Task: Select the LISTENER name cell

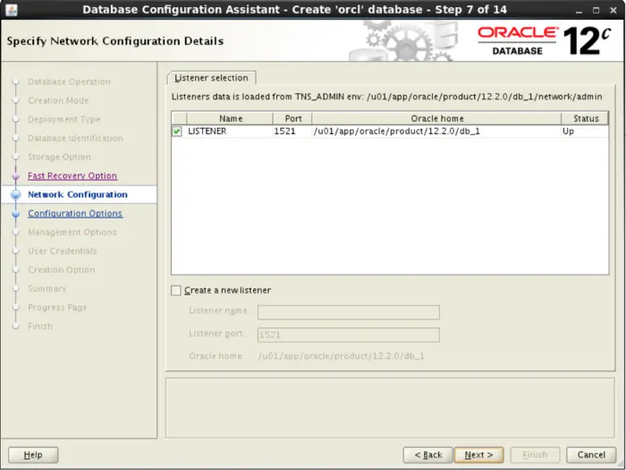Action: [x=230, y=131]
